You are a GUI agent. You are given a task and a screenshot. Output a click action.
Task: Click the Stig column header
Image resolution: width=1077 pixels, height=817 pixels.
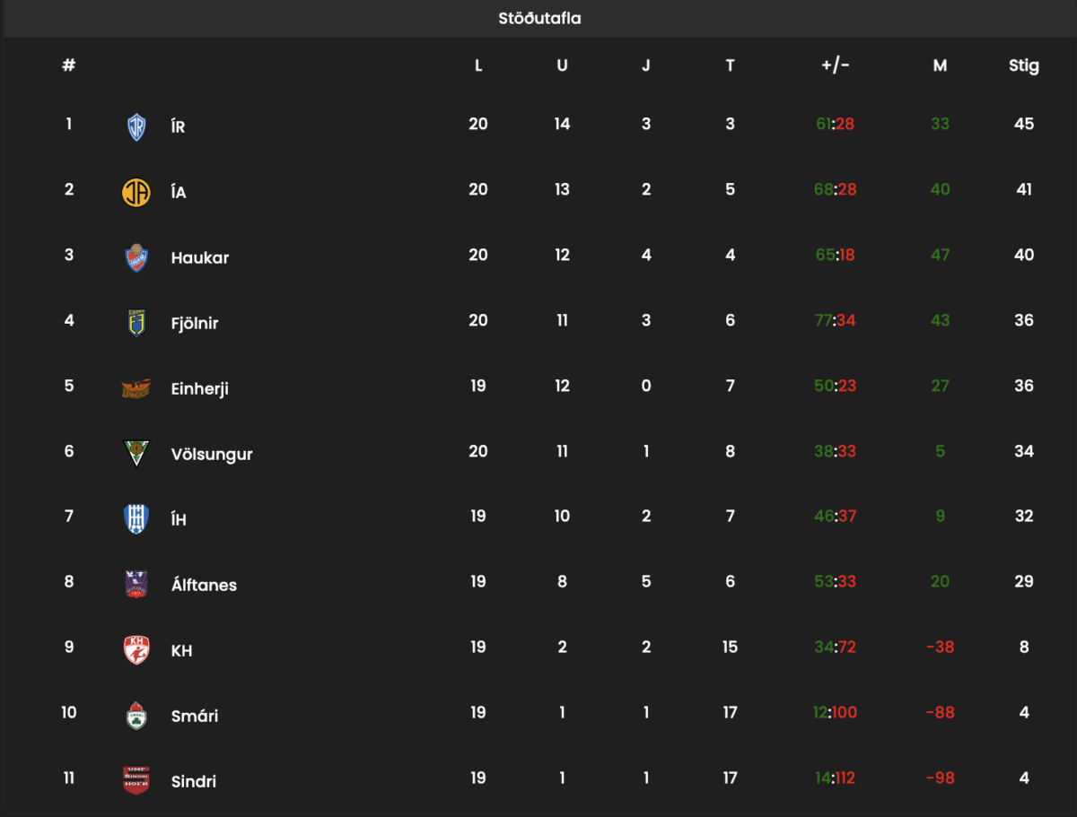(x=1024, y=65)
